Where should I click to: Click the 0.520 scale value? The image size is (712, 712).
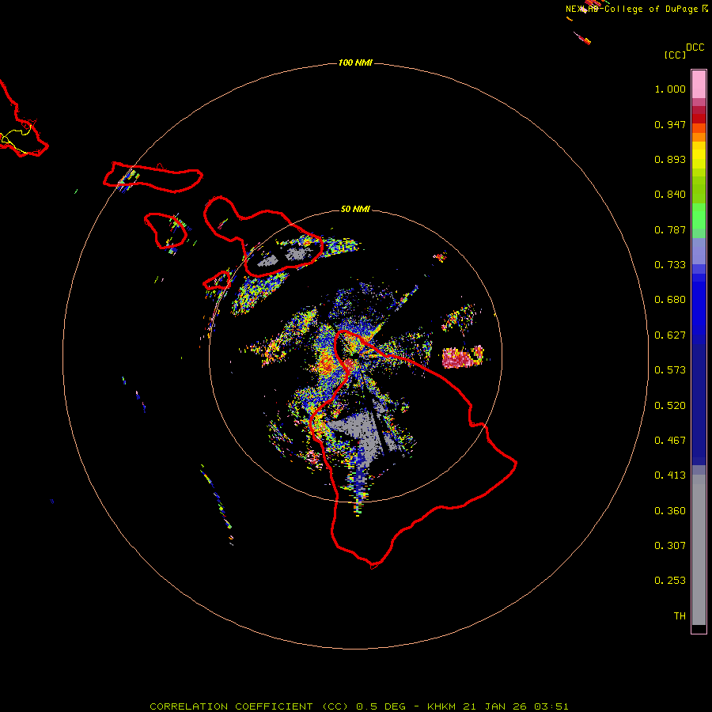(x=670, y=406)
